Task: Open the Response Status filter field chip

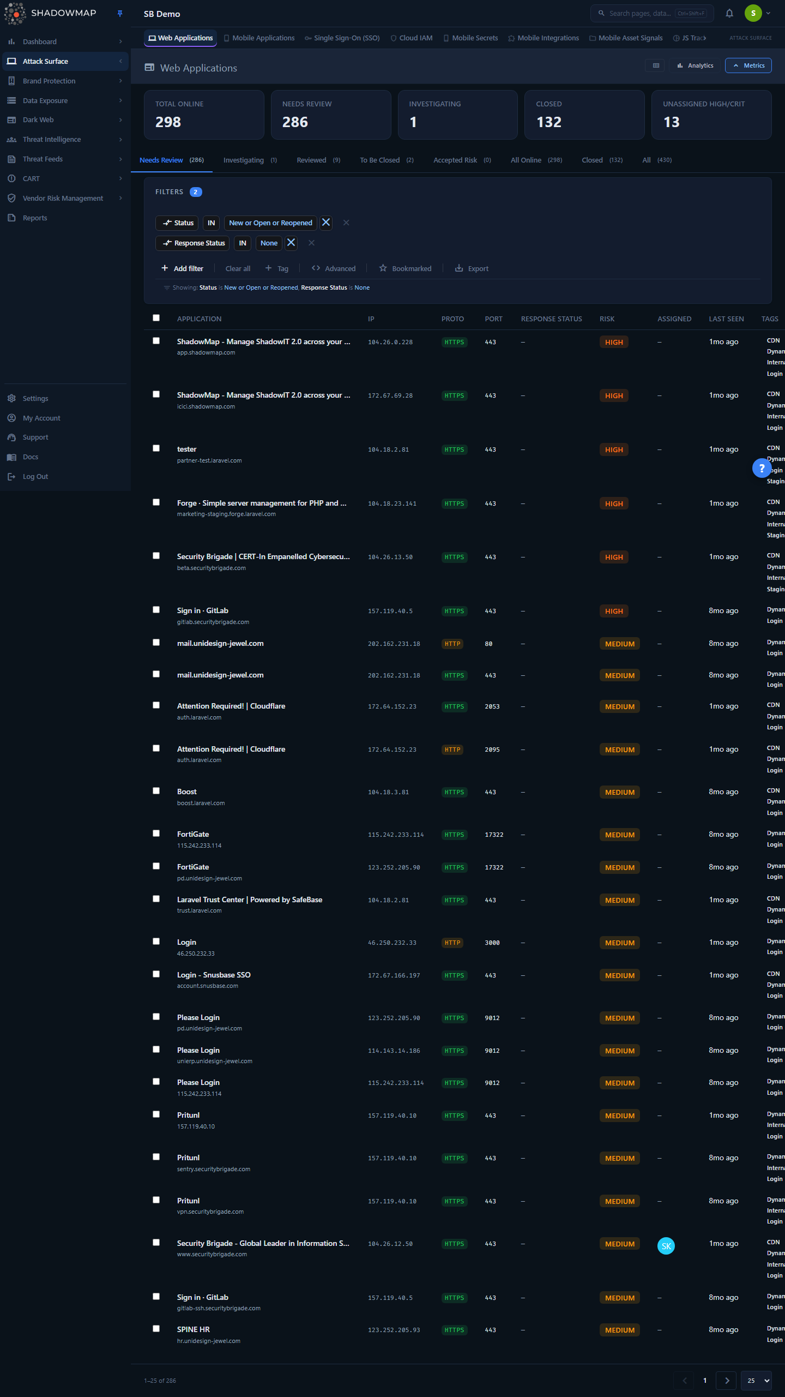Action: click(193, 243)
